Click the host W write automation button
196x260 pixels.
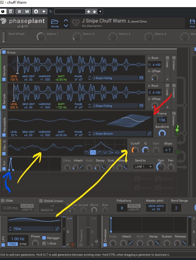[x=27, y=11]
